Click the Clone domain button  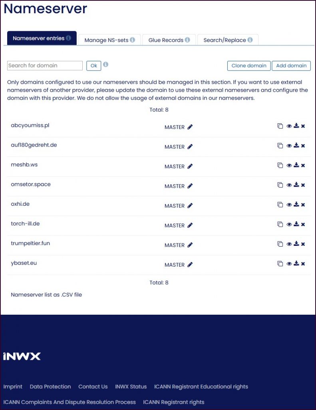point(249,66)
